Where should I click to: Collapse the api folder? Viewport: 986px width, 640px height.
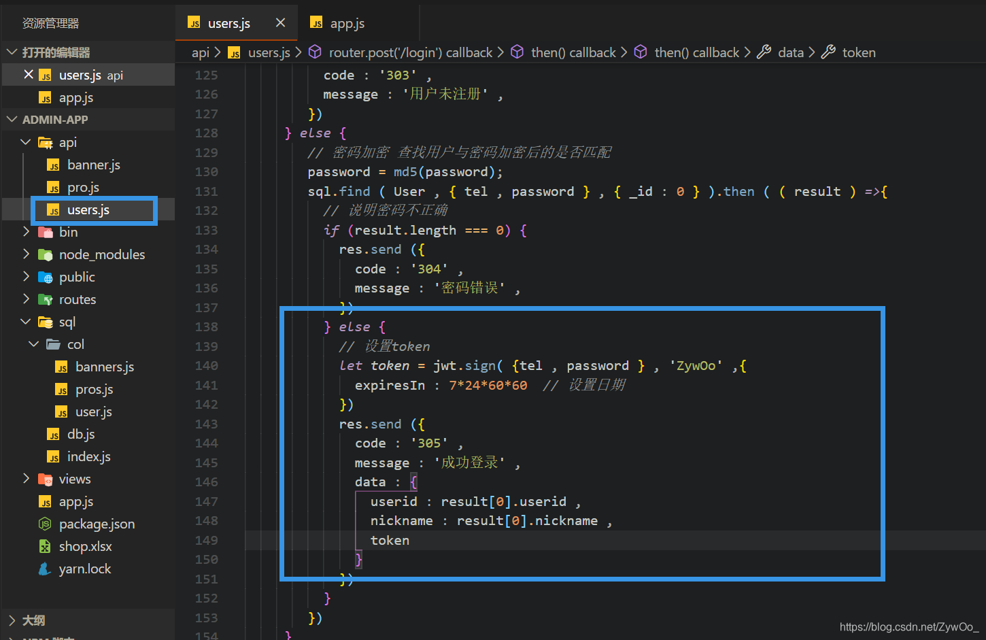tap(26, 142)
